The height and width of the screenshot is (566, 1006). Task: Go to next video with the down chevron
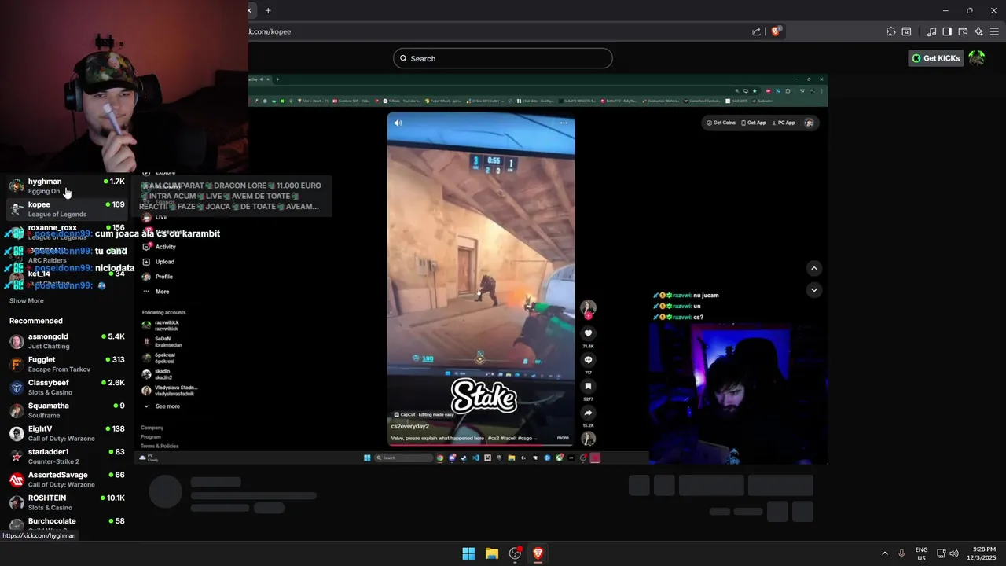coord(814,289)
